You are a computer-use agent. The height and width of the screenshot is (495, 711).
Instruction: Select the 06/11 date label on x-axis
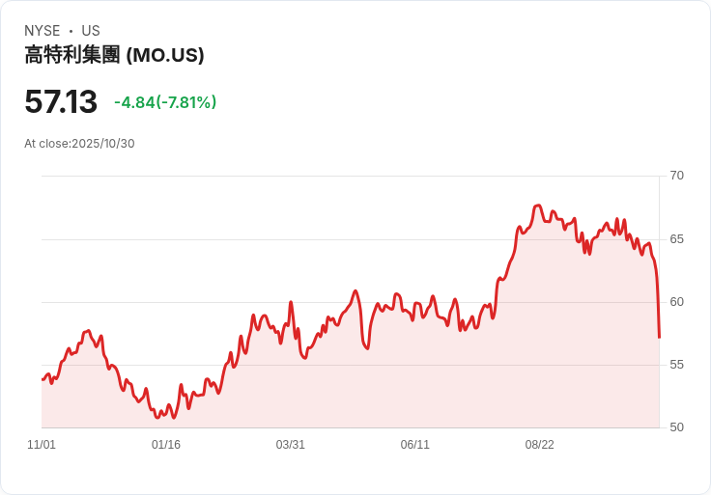pyautogui.click(x=414, y=445)
